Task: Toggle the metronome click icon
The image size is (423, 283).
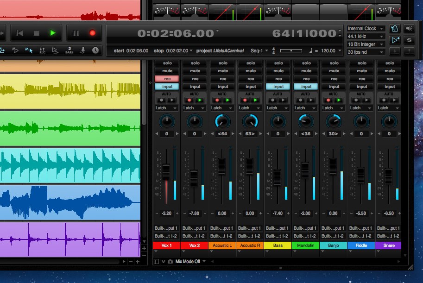Action: pyautogui.click(x=395, y=29)
